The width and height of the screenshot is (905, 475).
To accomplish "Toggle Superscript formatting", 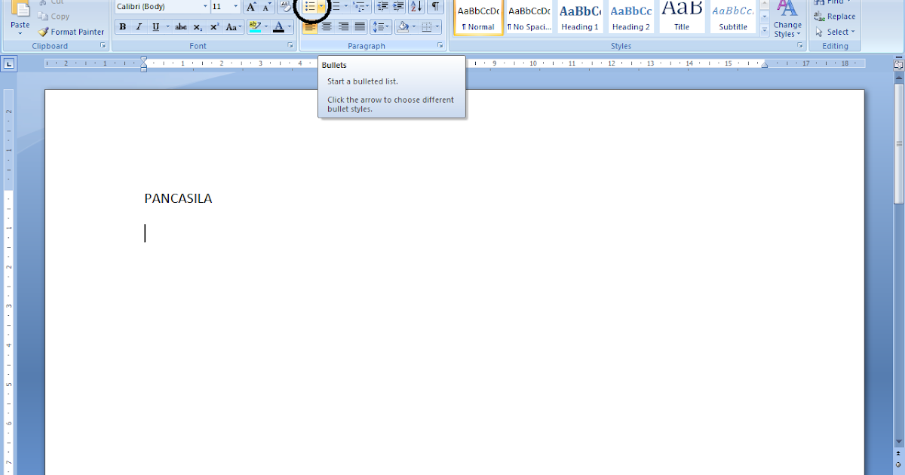I will click(214, 27).
